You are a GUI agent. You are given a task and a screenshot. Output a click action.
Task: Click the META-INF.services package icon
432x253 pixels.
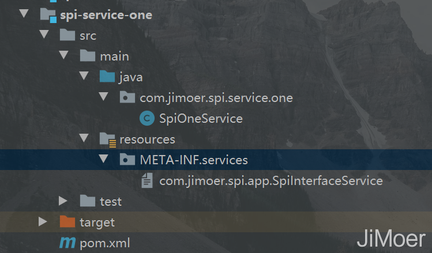127,160
